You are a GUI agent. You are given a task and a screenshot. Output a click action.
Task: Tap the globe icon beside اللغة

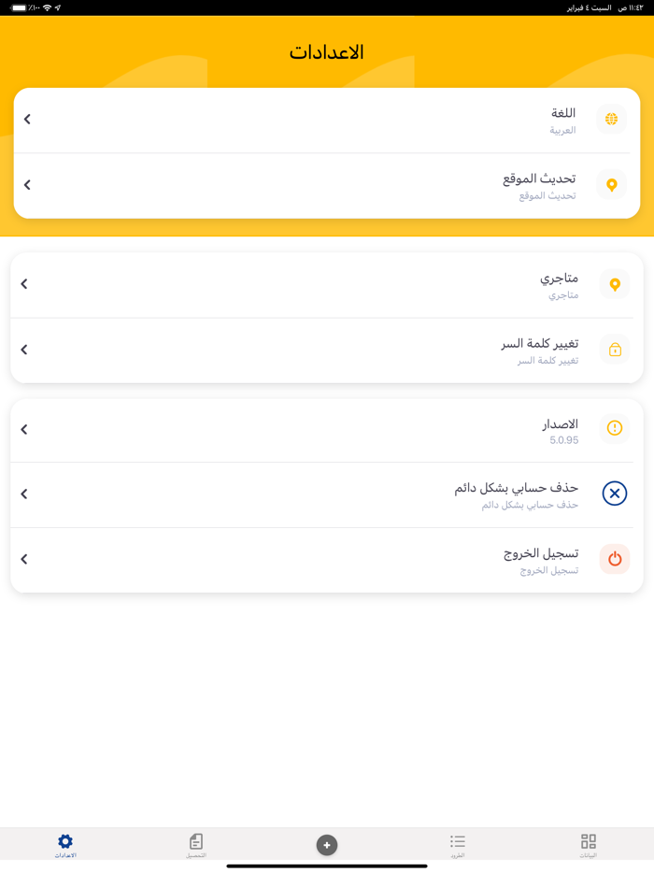click(x=611, y=119)
